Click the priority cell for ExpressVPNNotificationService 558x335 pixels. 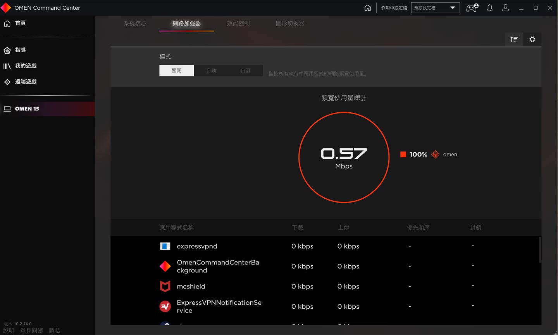tap(410, 307)
